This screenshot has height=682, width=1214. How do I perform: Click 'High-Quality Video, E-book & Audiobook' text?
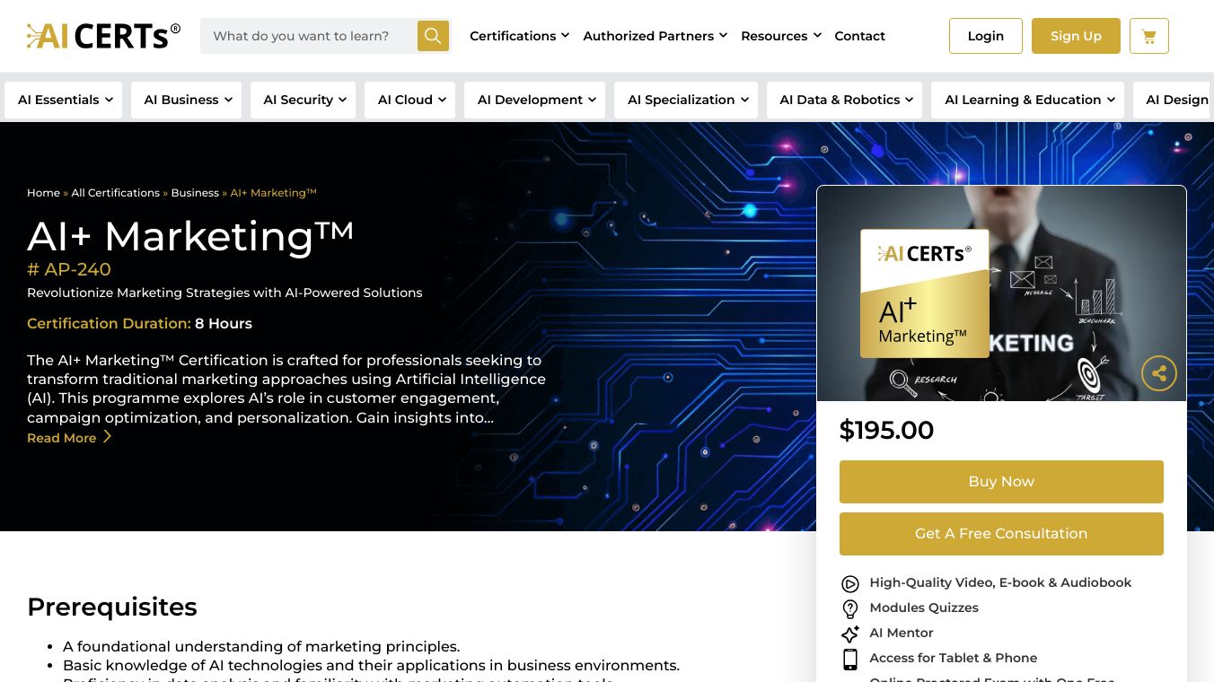[x=1000, y=582]
